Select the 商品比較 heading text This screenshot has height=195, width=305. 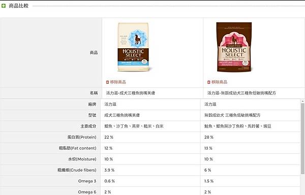19,6
